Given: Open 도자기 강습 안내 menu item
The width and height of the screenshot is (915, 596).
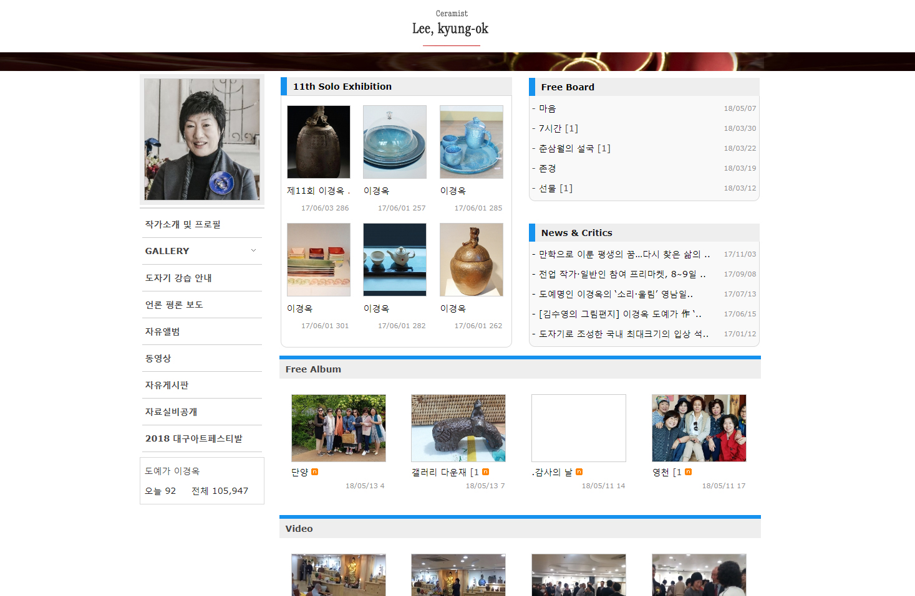Looking at the screenshot, I should point(178,278).
